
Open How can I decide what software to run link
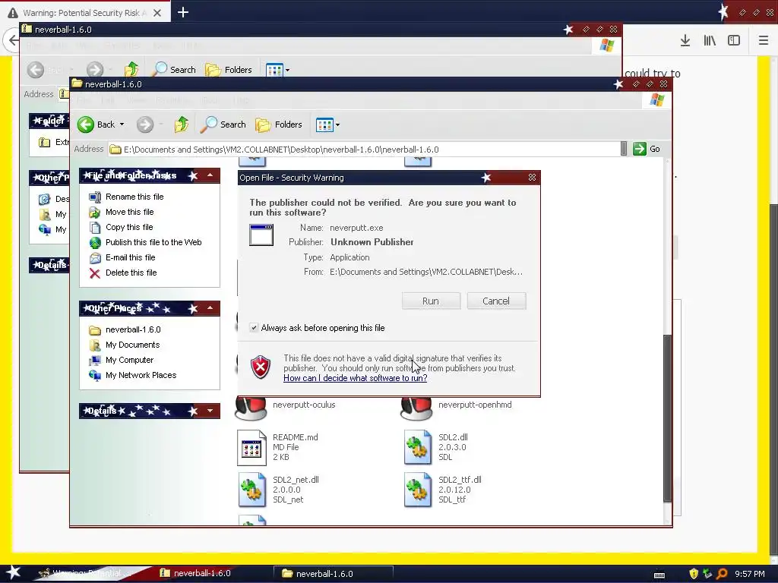pyautogui.click(x=356, y=378)
